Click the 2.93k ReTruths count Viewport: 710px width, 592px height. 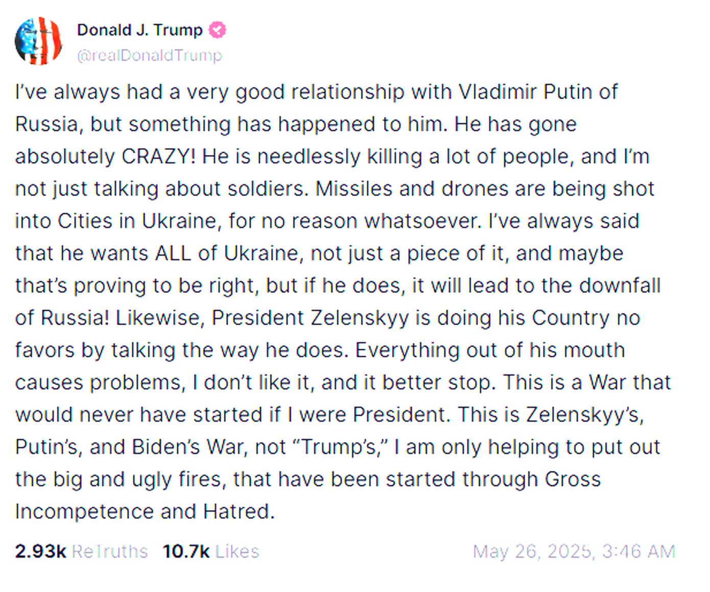click(40, 551)
